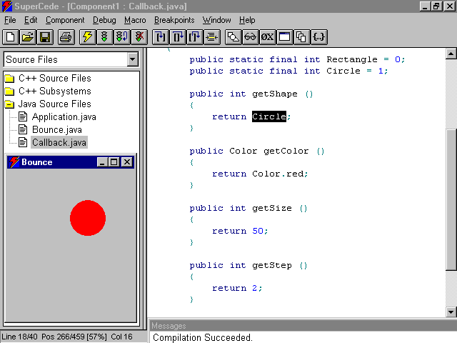Image resolution: width=457 pixels, height=343 pixels.
Task: Collapse the Java Source Files folder
Action: coord(9,104)
